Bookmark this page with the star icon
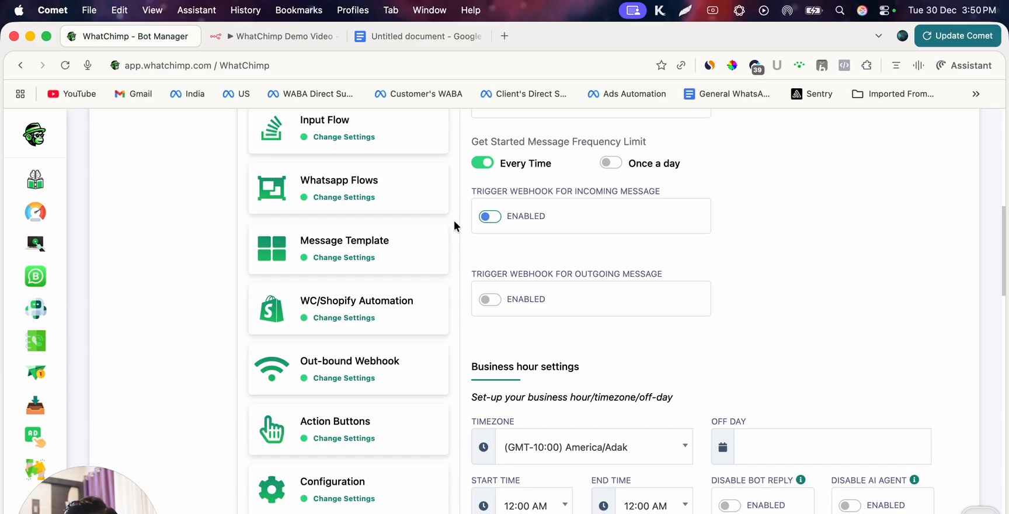The image size is (1009, 514). 661,65
